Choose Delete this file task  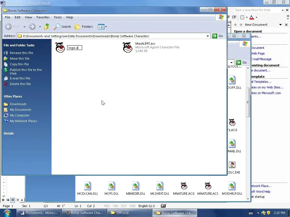(20, 84)
